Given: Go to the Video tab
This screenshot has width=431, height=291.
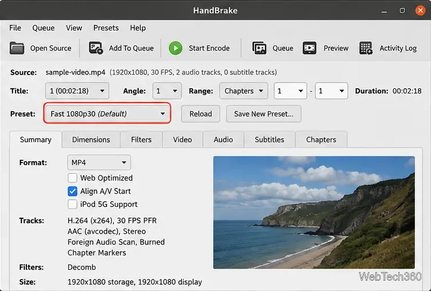Looking at the screenshot, I should [182, 140].
